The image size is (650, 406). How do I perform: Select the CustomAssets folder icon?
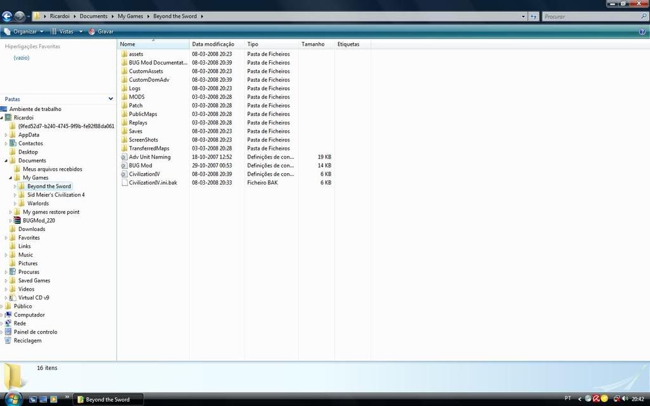point(124,71)
